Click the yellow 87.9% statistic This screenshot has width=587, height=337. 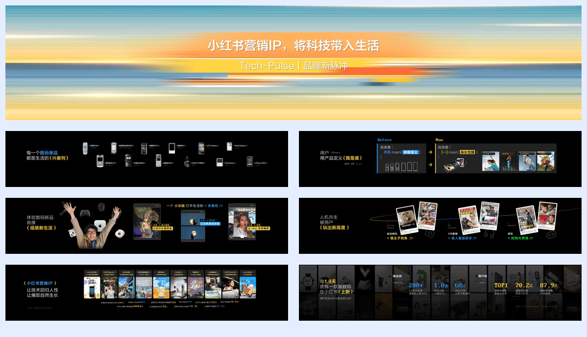coord(548,285)
